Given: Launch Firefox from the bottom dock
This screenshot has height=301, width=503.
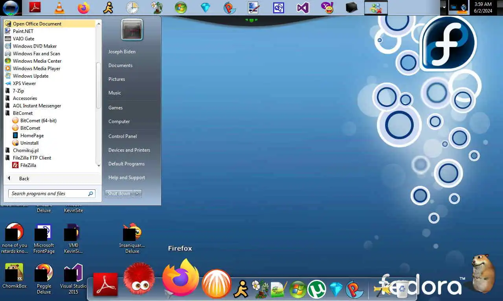Looking at the screenshot, I should coord(180,277).
